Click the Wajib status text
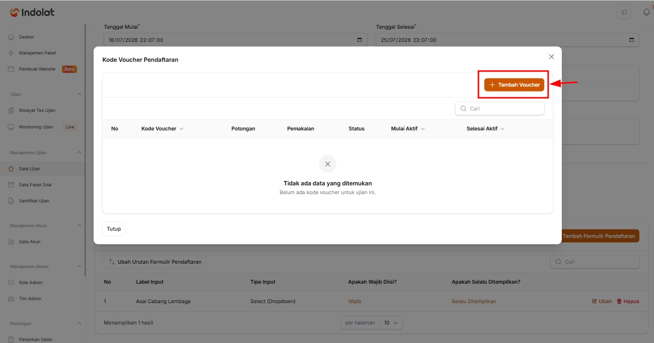Image resolution: width=654 pixels, height=343 pixels. pos(355,301)
